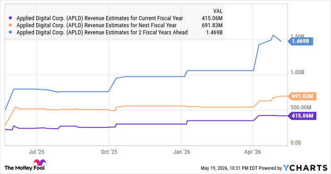Click the Apr '26 x-axis label

point(253,152)
